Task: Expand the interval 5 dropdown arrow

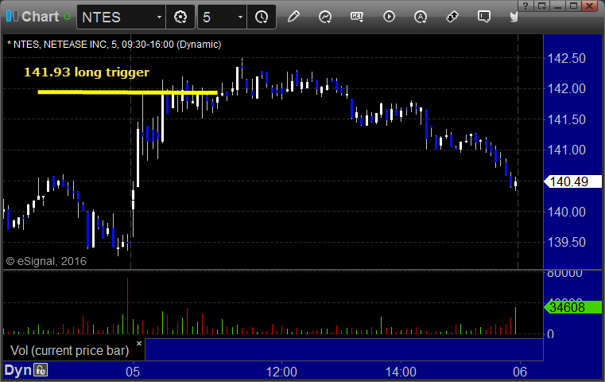Action: click(240, 17)
